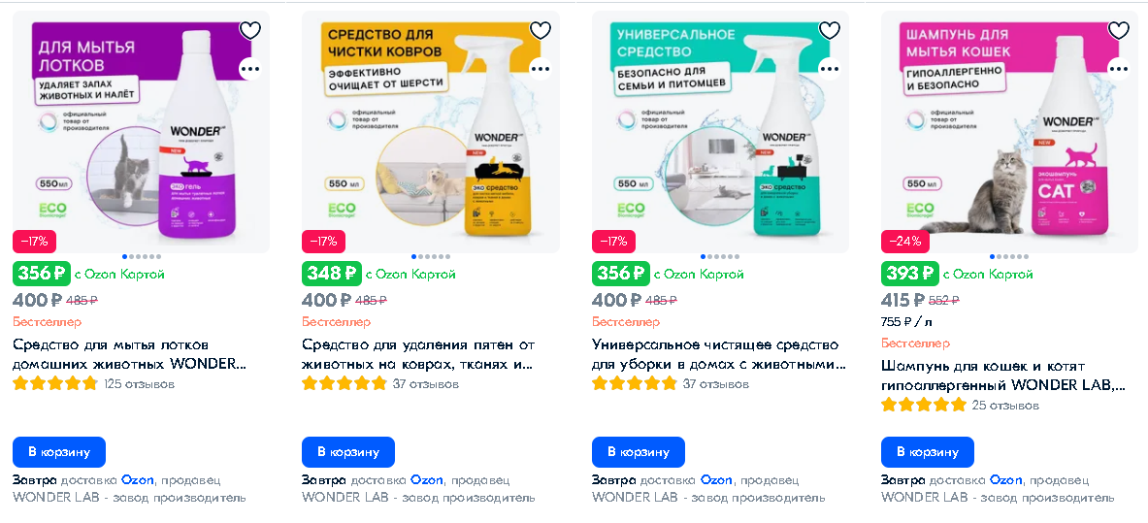
Task: Open three-dot menu on tray-cleaning gel card
Action: click(x=250, y=69)
